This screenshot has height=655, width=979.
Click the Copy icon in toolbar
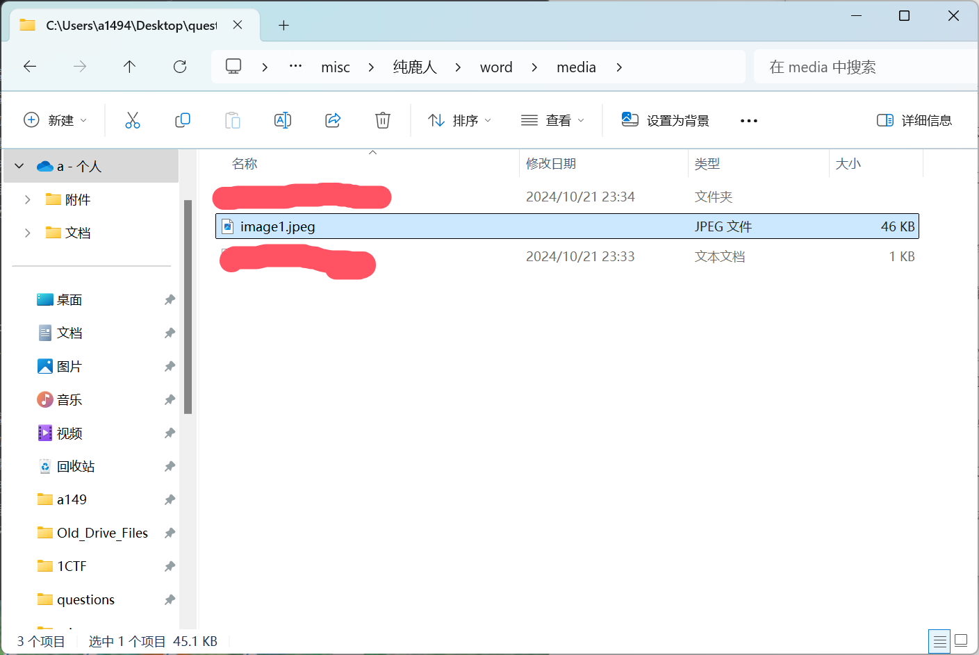(183, 120)
